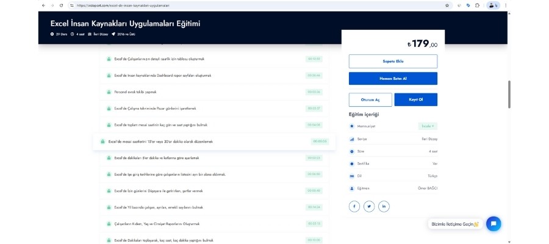Click the lock icon beside 'Personel evrak takibi yapmak'
549x244 pixels.
pyautogui.click(x=109, y=92)
